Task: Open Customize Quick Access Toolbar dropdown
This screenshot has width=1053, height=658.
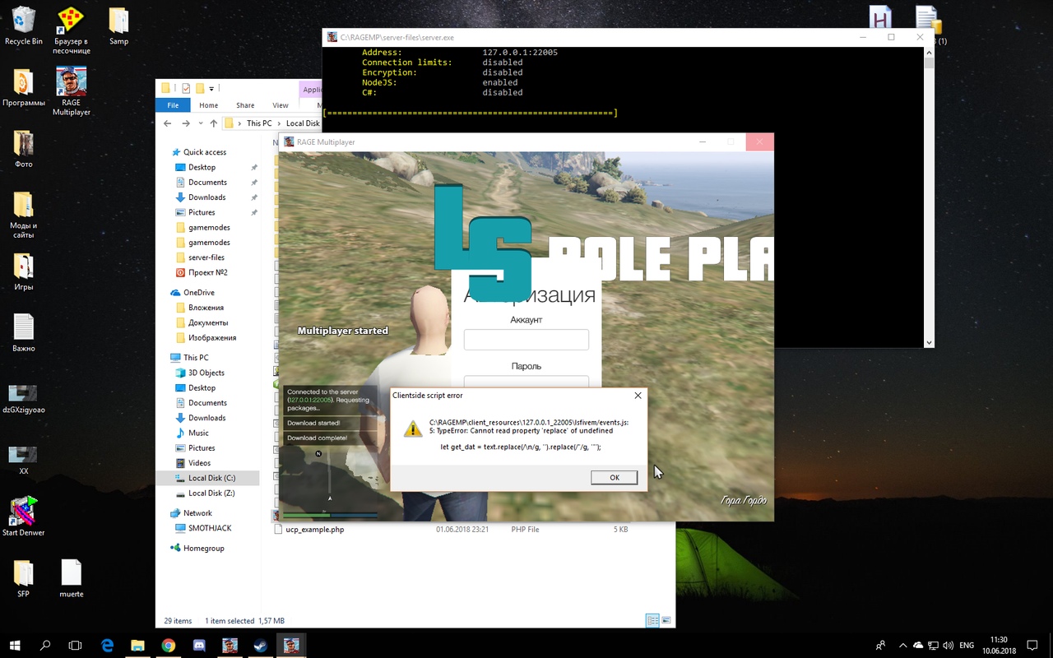Action: coord(211,88)
